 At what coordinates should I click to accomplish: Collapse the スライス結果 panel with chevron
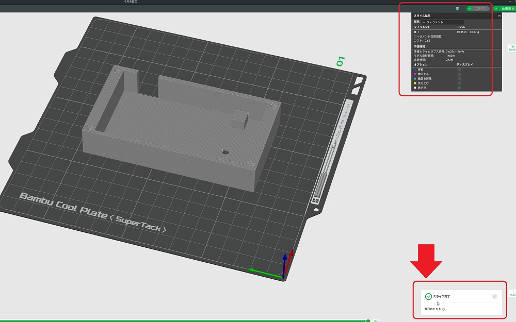(x=499, y=16)
